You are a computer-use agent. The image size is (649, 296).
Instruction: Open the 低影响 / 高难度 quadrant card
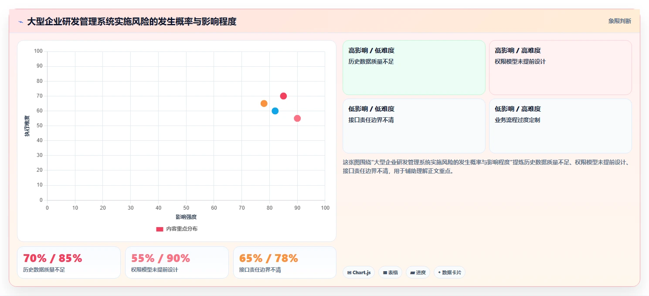point(560,126)
